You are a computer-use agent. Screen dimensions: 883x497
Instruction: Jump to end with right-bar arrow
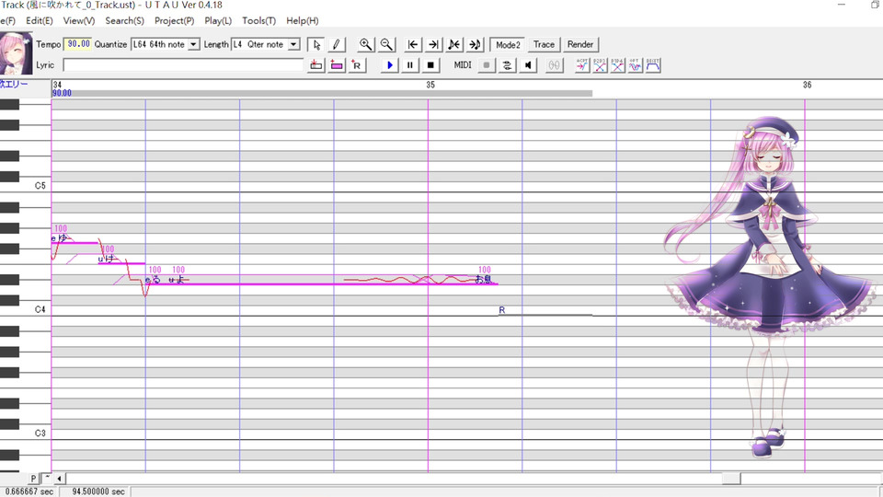[x=433, y=44]
